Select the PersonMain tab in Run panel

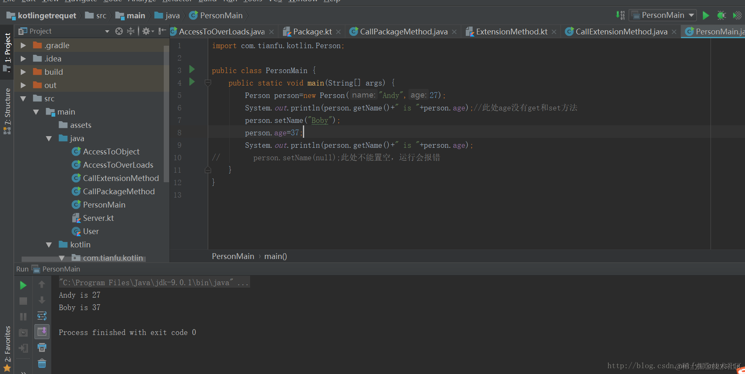click(56, 269)
